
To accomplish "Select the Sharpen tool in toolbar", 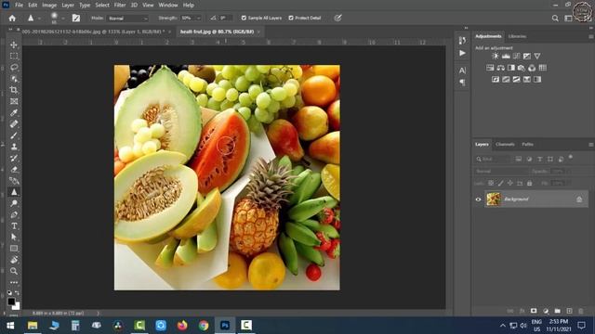I will pos(14,192).
